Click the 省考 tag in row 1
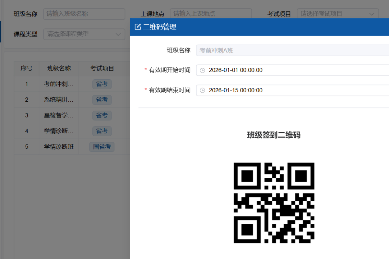 (102, 84)
